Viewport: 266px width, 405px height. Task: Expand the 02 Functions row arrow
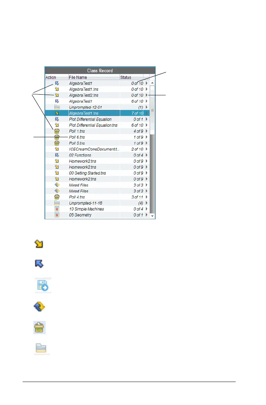click(x=147, y=155)
